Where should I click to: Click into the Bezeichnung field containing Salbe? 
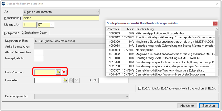pos(61,18)
